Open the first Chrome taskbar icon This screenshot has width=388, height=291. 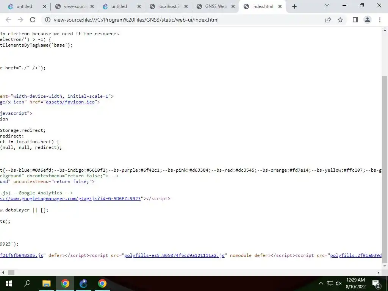click(65, 283)
